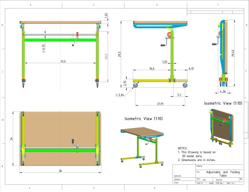Image resolution: width=249 pixels, height=192 pixels.
Task: Click the 36 tabletop length dimension
Action: click(60, 171)
